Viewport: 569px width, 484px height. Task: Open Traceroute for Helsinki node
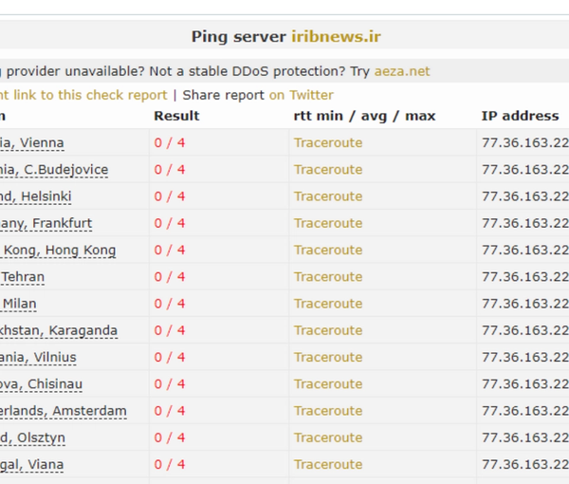pyautogui.click(x=328, y=196)
